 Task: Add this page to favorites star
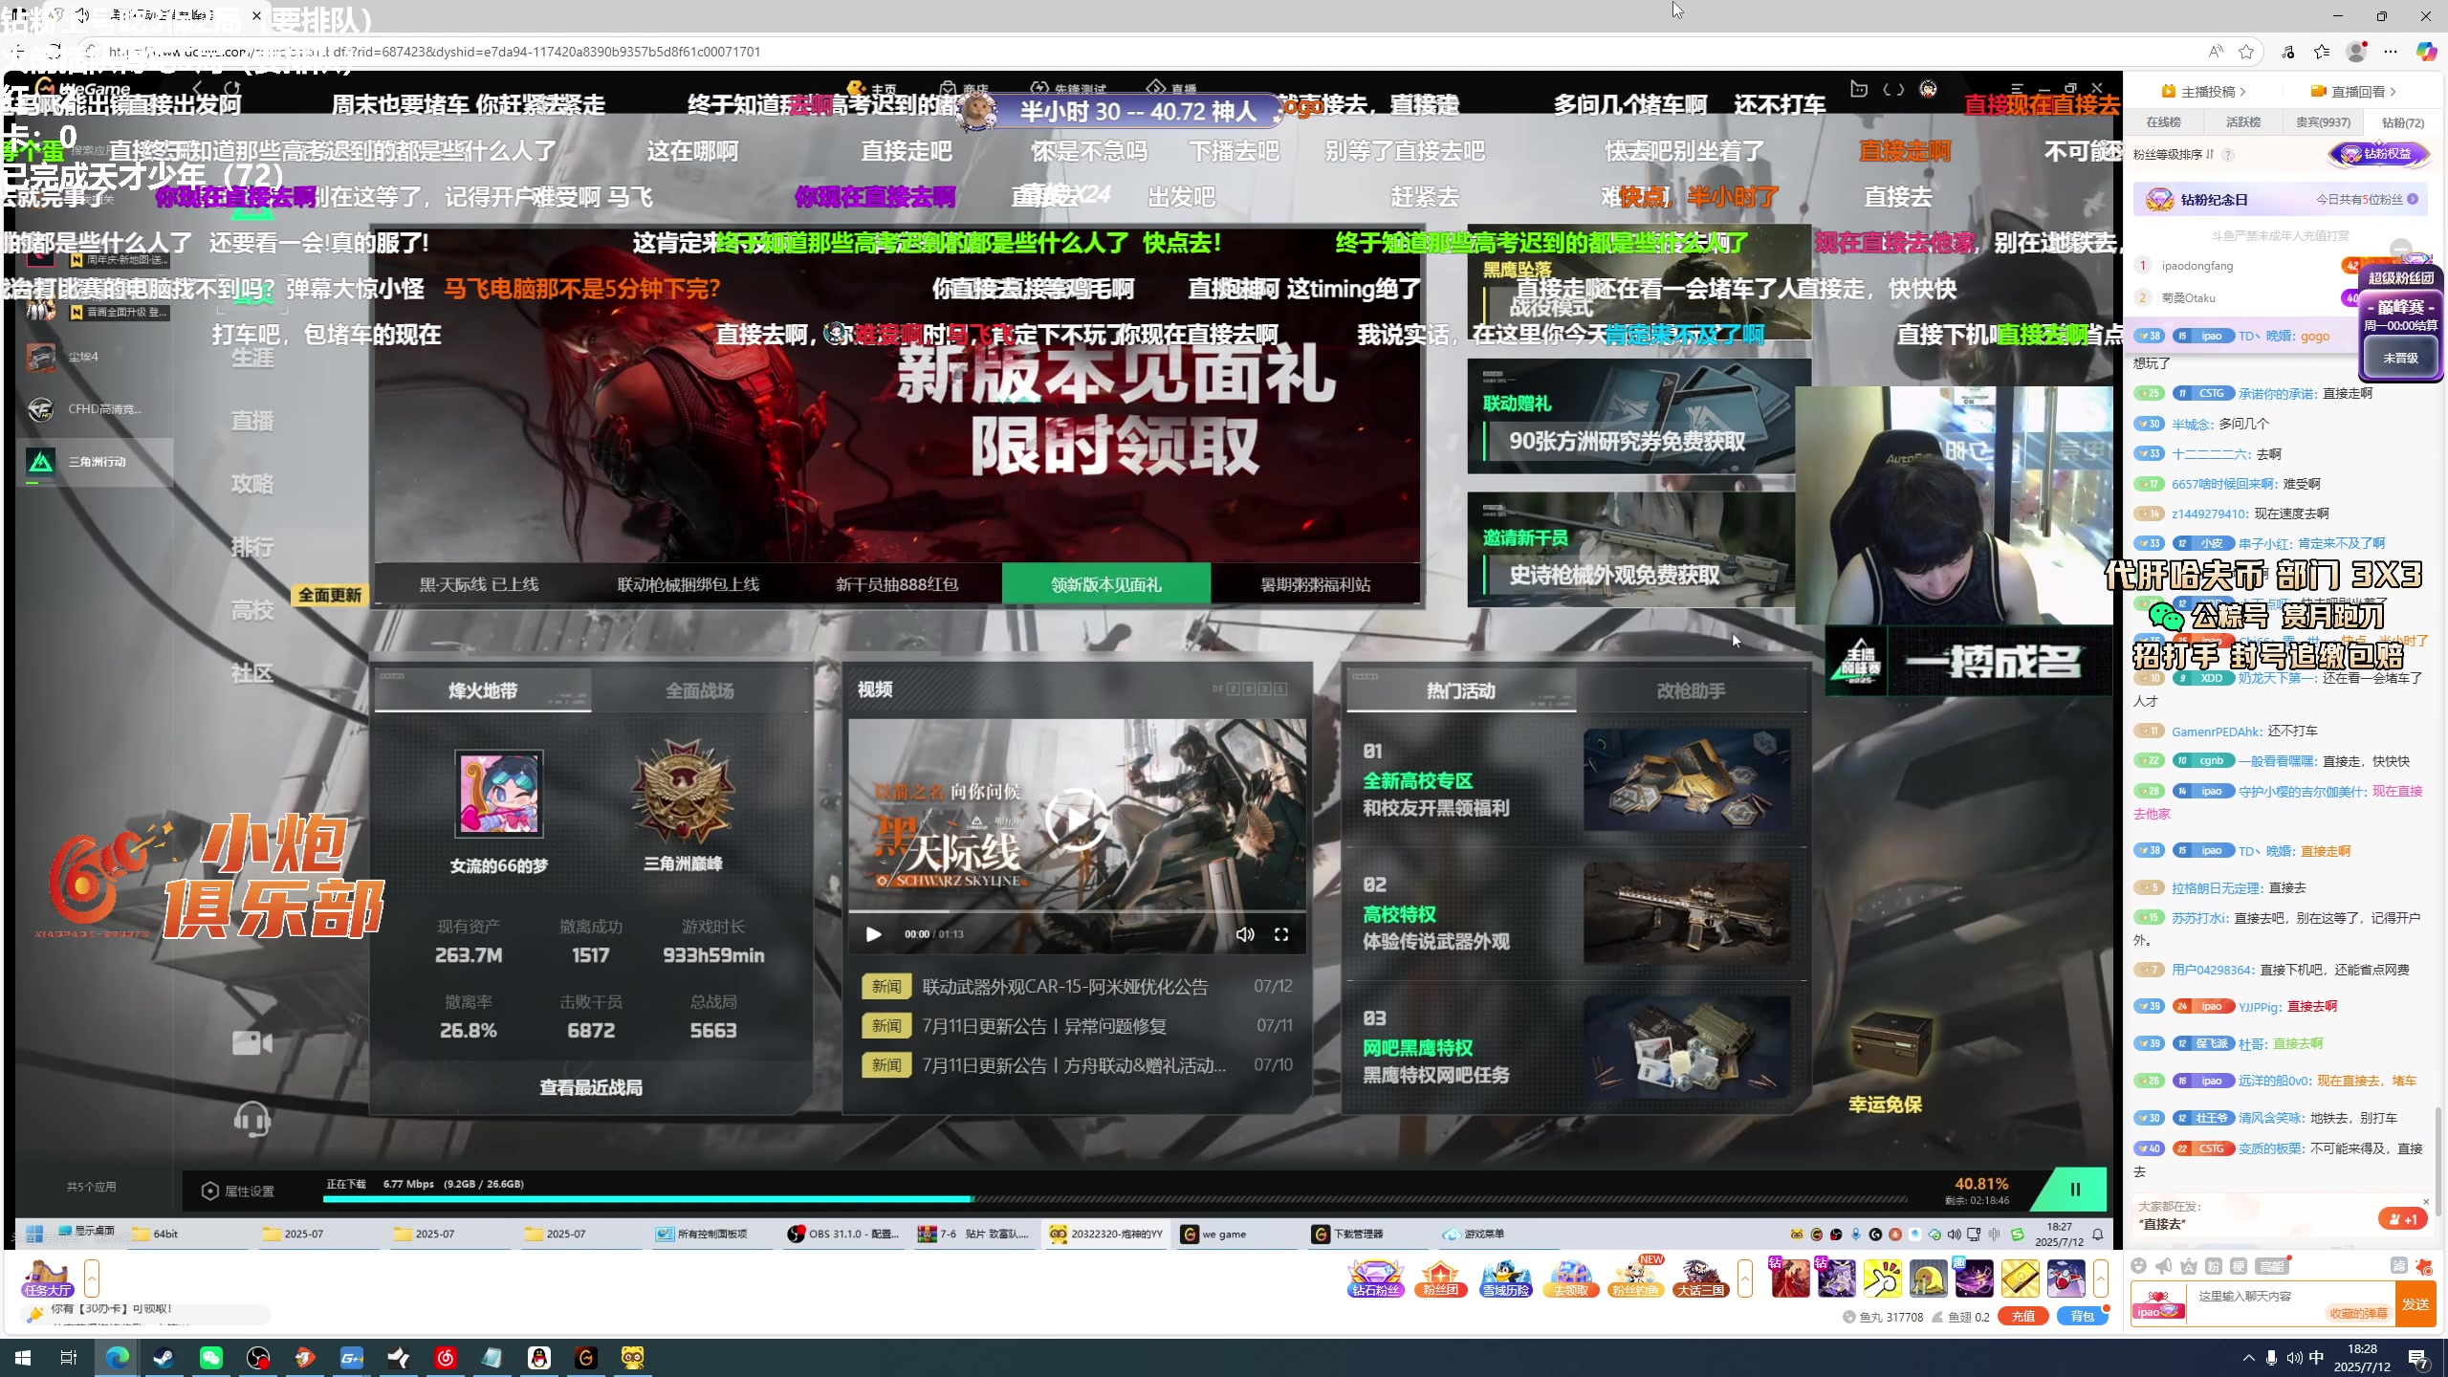[2246, 52]
